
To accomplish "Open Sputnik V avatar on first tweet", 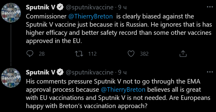I will (x=11, y=13).
